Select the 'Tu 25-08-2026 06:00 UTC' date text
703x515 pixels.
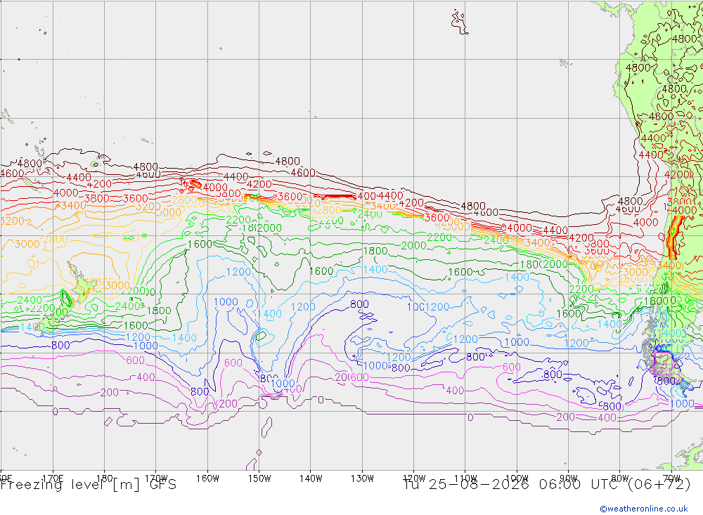click(510, 485)
